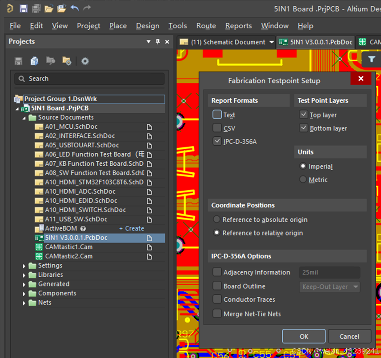Image resolution: width=381 pixels, height=358 pixels.
Task: Click the ActiveBOM help question mark icon
Action: coord(83,229)
